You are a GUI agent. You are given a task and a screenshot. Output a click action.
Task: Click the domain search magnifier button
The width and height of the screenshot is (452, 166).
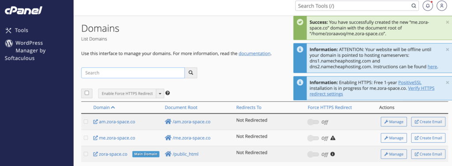tap(191, 73)
